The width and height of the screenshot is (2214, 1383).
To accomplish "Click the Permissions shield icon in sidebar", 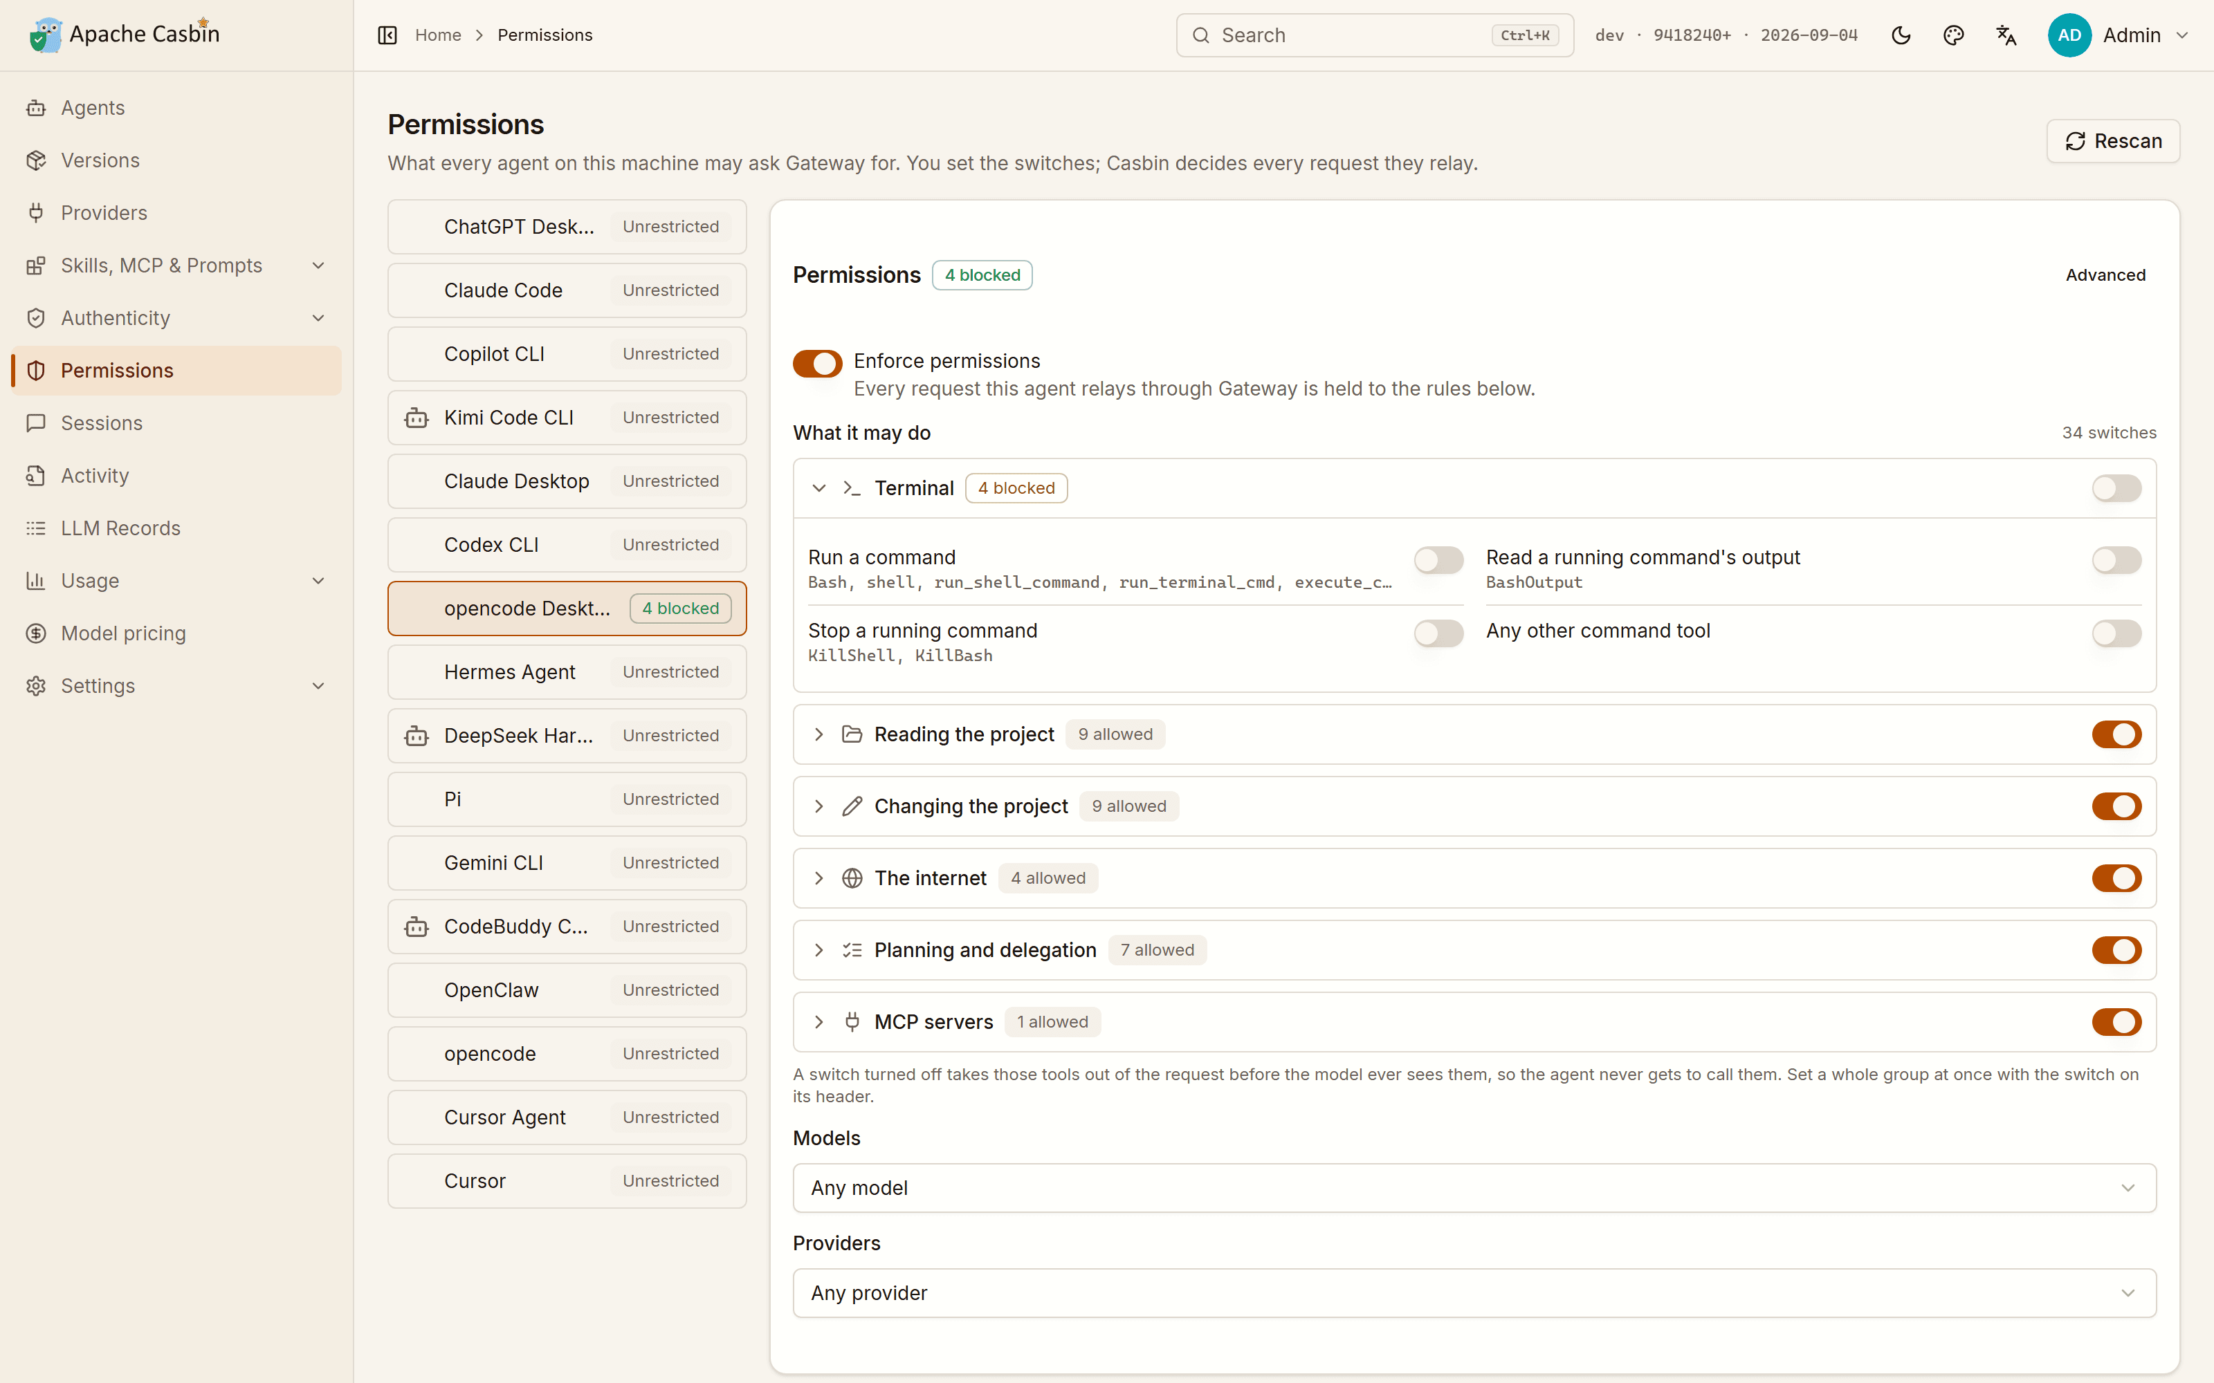I will 36,371.
